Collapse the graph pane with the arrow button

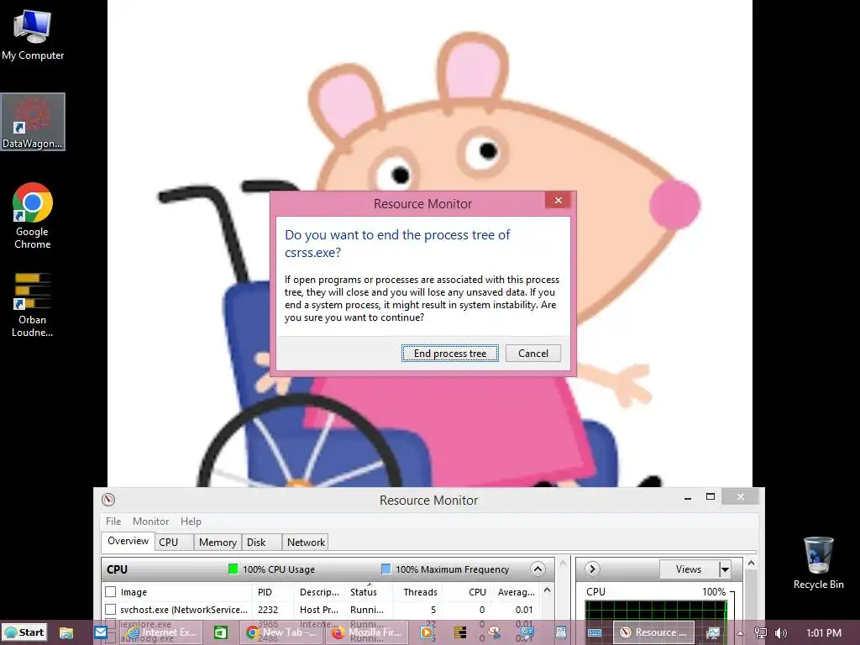(592, 569)
